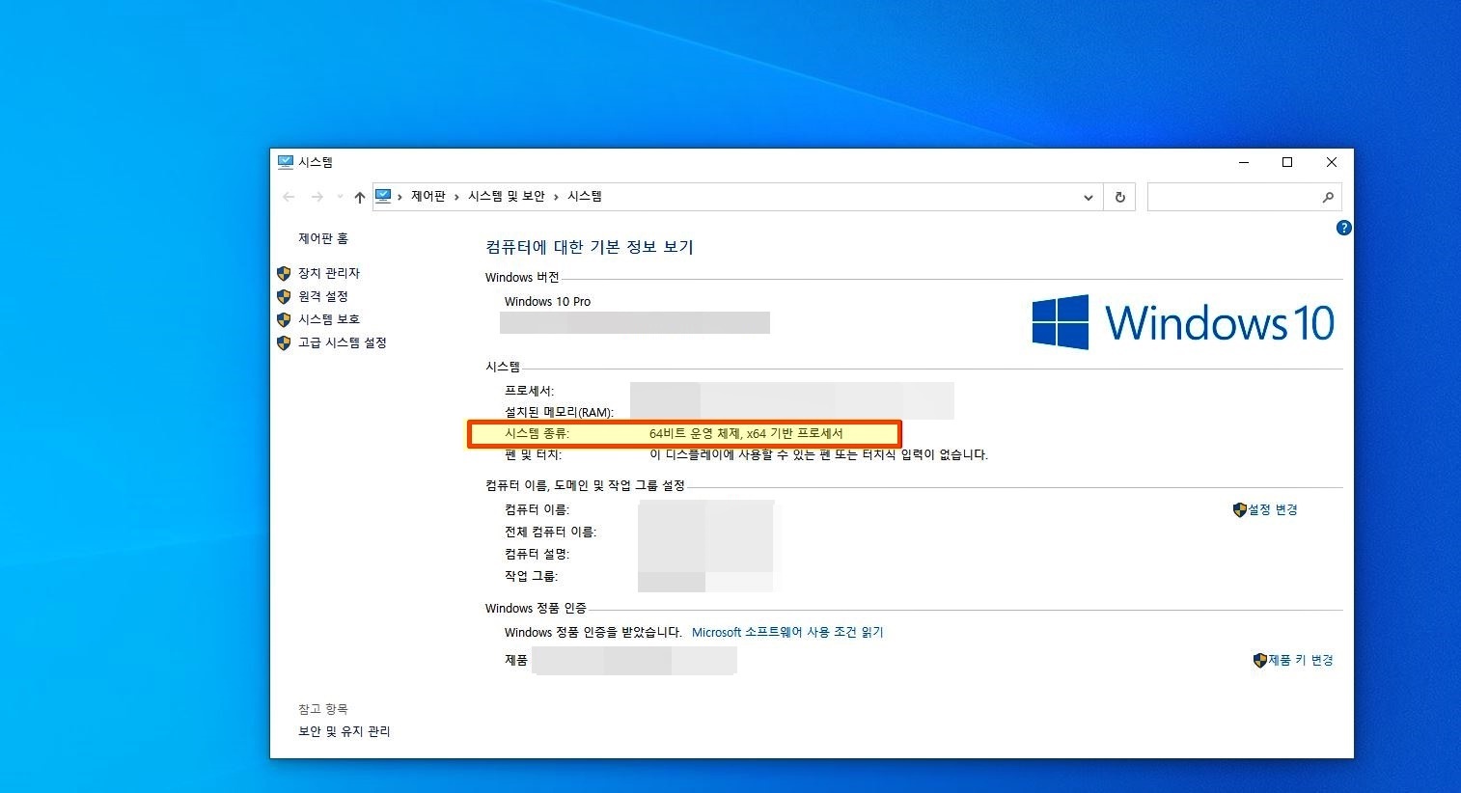Click 컴퓨터에 대한 기본 정보 보기 heading
Screen dimensions: 1461x793
[x=590, y=247]
